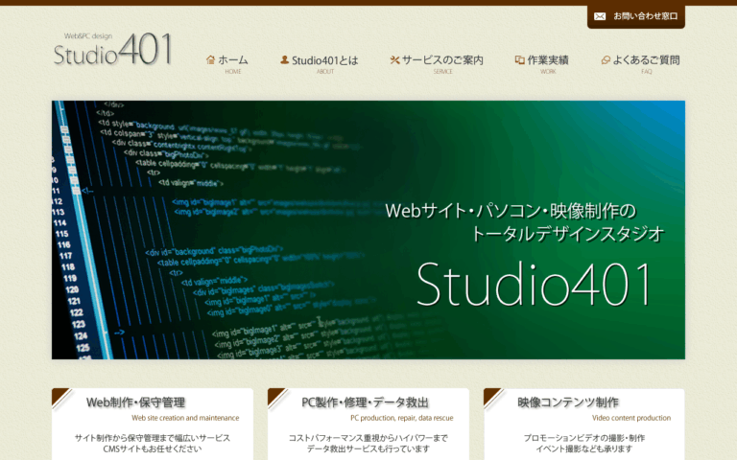Click the tools icon beside サービスのご案内
The width and height of the screenshot is (737, 460).
pos(394,59)
